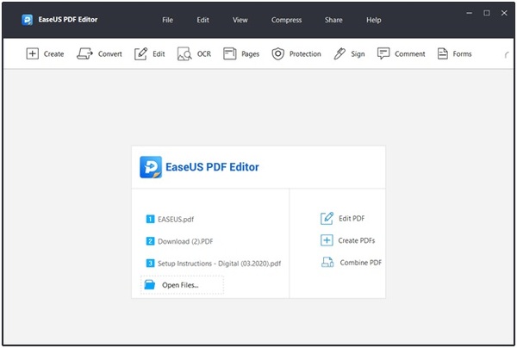Click the OCR label in toolbar

tap(204, 53)
